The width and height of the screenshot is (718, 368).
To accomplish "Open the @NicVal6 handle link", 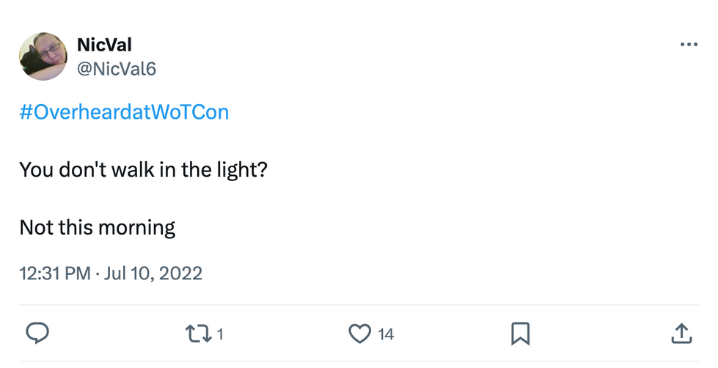I will pos(117,68).
